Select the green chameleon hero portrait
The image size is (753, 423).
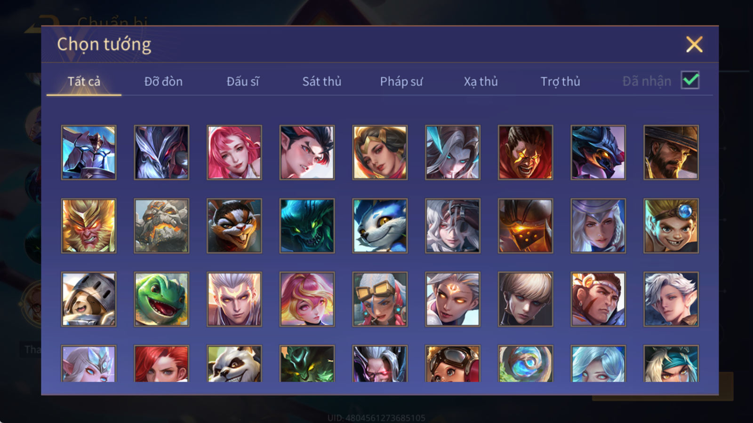(x=161, y=299)
